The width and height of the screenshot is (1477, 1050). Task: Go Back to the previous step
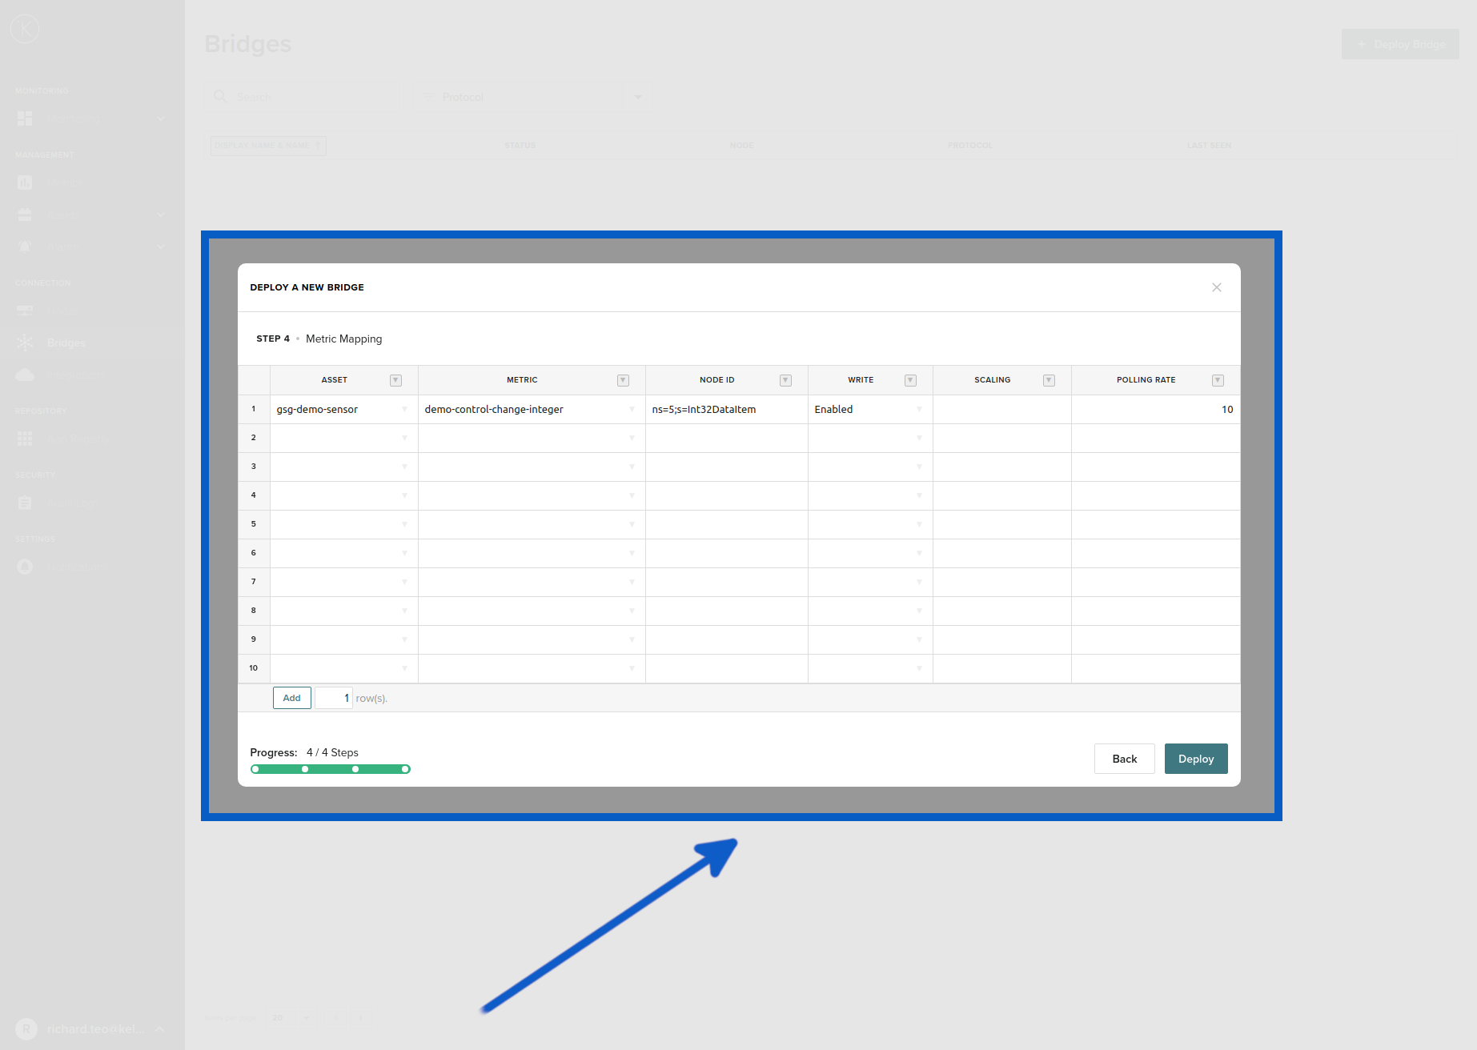point(1124,758)
